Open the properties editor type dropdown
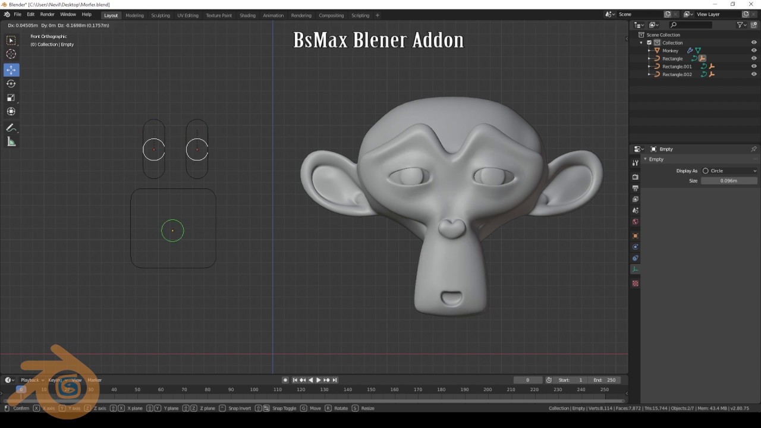Screen dimensions: 761x428 point(639,149)
